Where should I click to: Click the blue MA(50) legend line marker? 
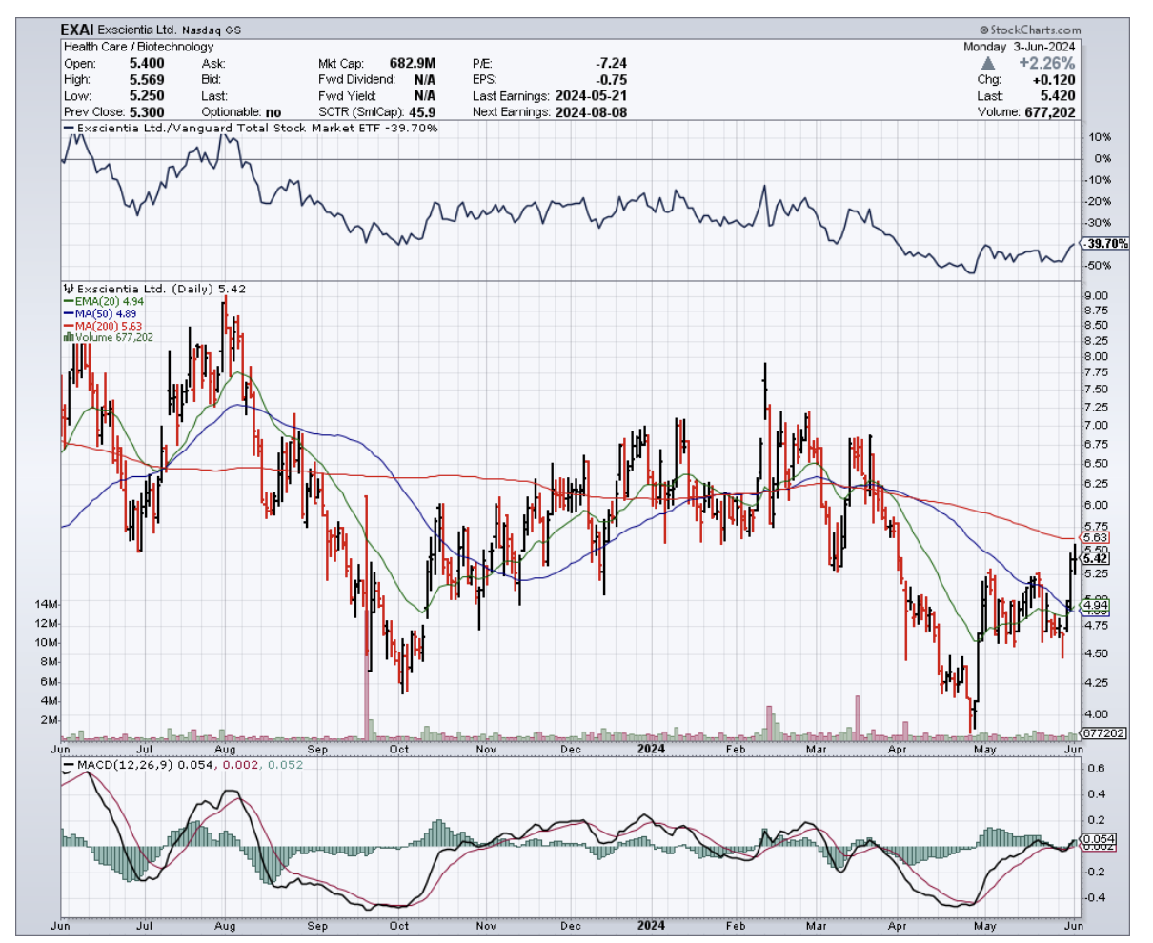pos(69,313)
